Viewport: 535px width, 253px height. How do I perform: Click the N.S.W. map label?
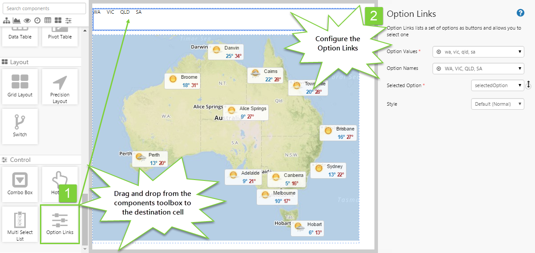pyautogui.click(x=291, y=155)
